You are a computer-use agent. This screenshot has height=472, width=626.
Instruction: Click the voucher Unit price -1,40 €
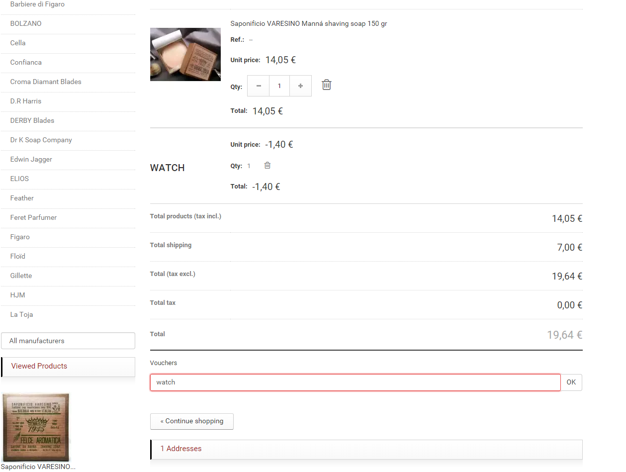[x=279, y=145]
